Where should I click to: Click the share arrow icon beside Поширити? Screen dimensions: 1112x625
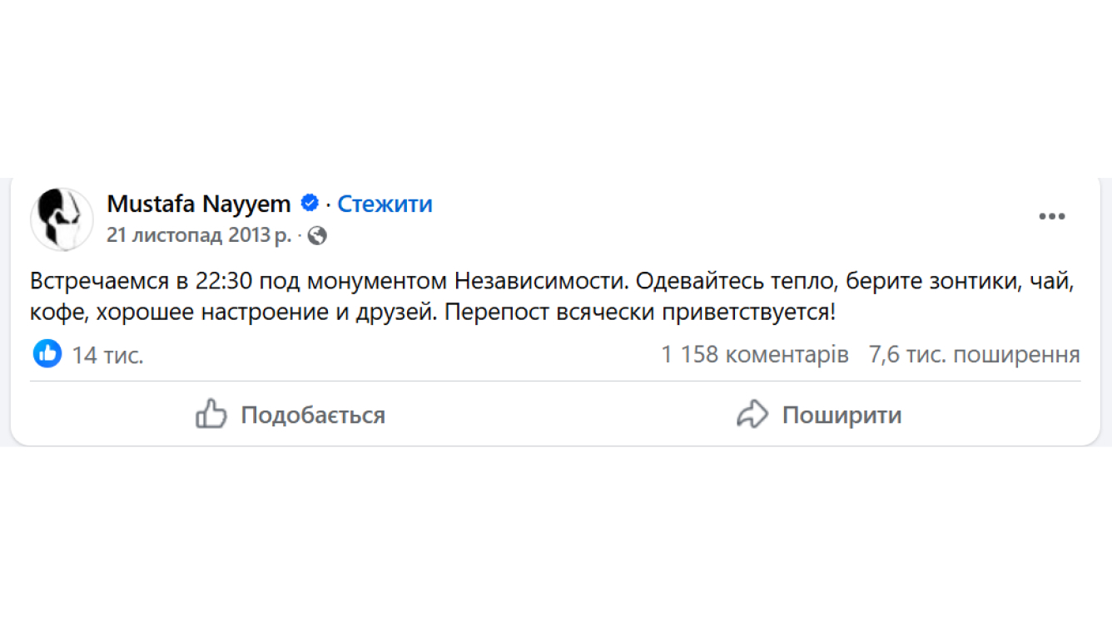coord(752,414)
